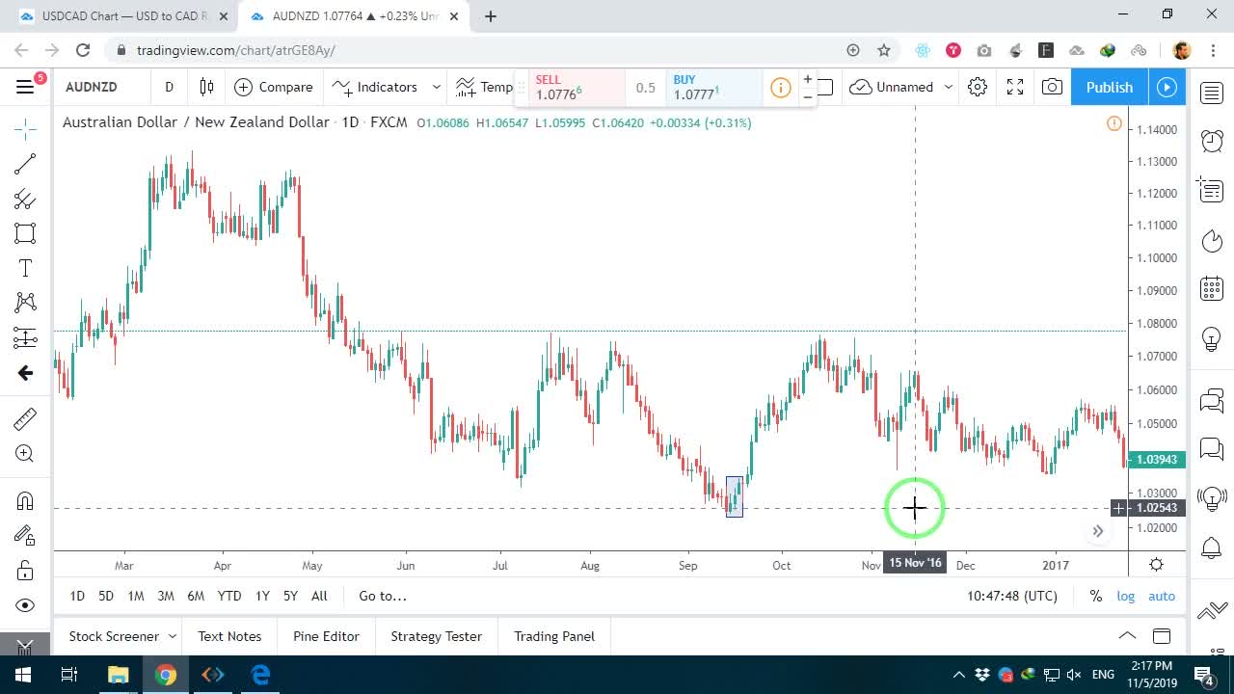Toggle stay in drawing mode pencil-lock

tap(25, 535)
